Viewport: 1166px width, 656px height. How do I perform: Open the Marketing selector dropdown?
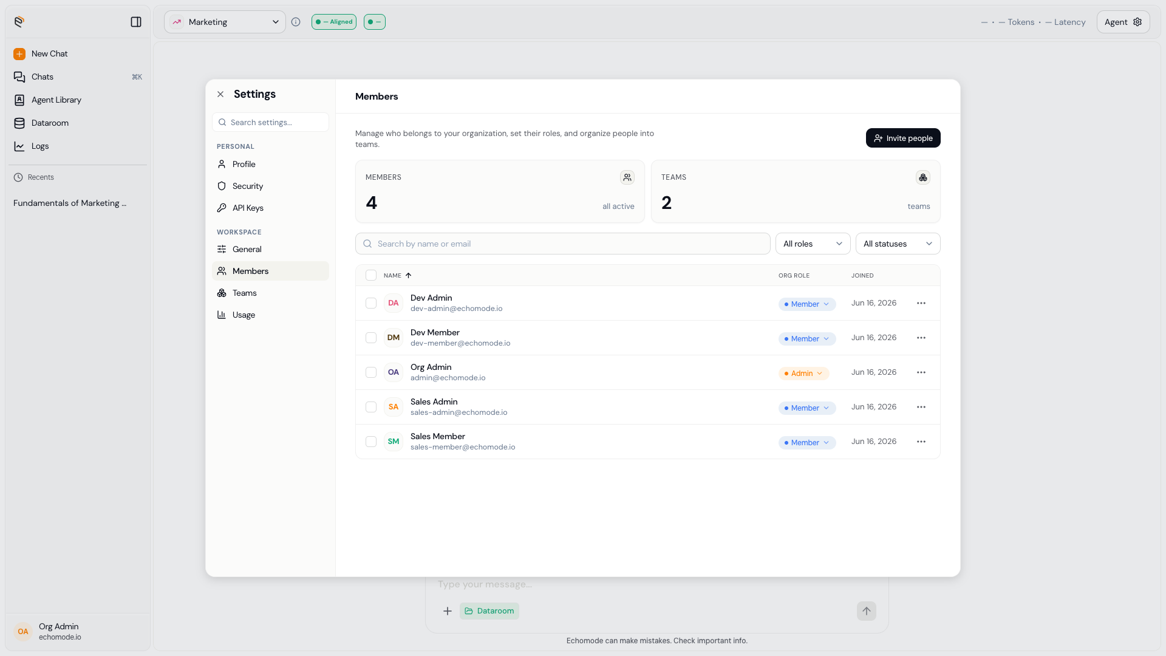pyautogui.click(x=225, y=22)
